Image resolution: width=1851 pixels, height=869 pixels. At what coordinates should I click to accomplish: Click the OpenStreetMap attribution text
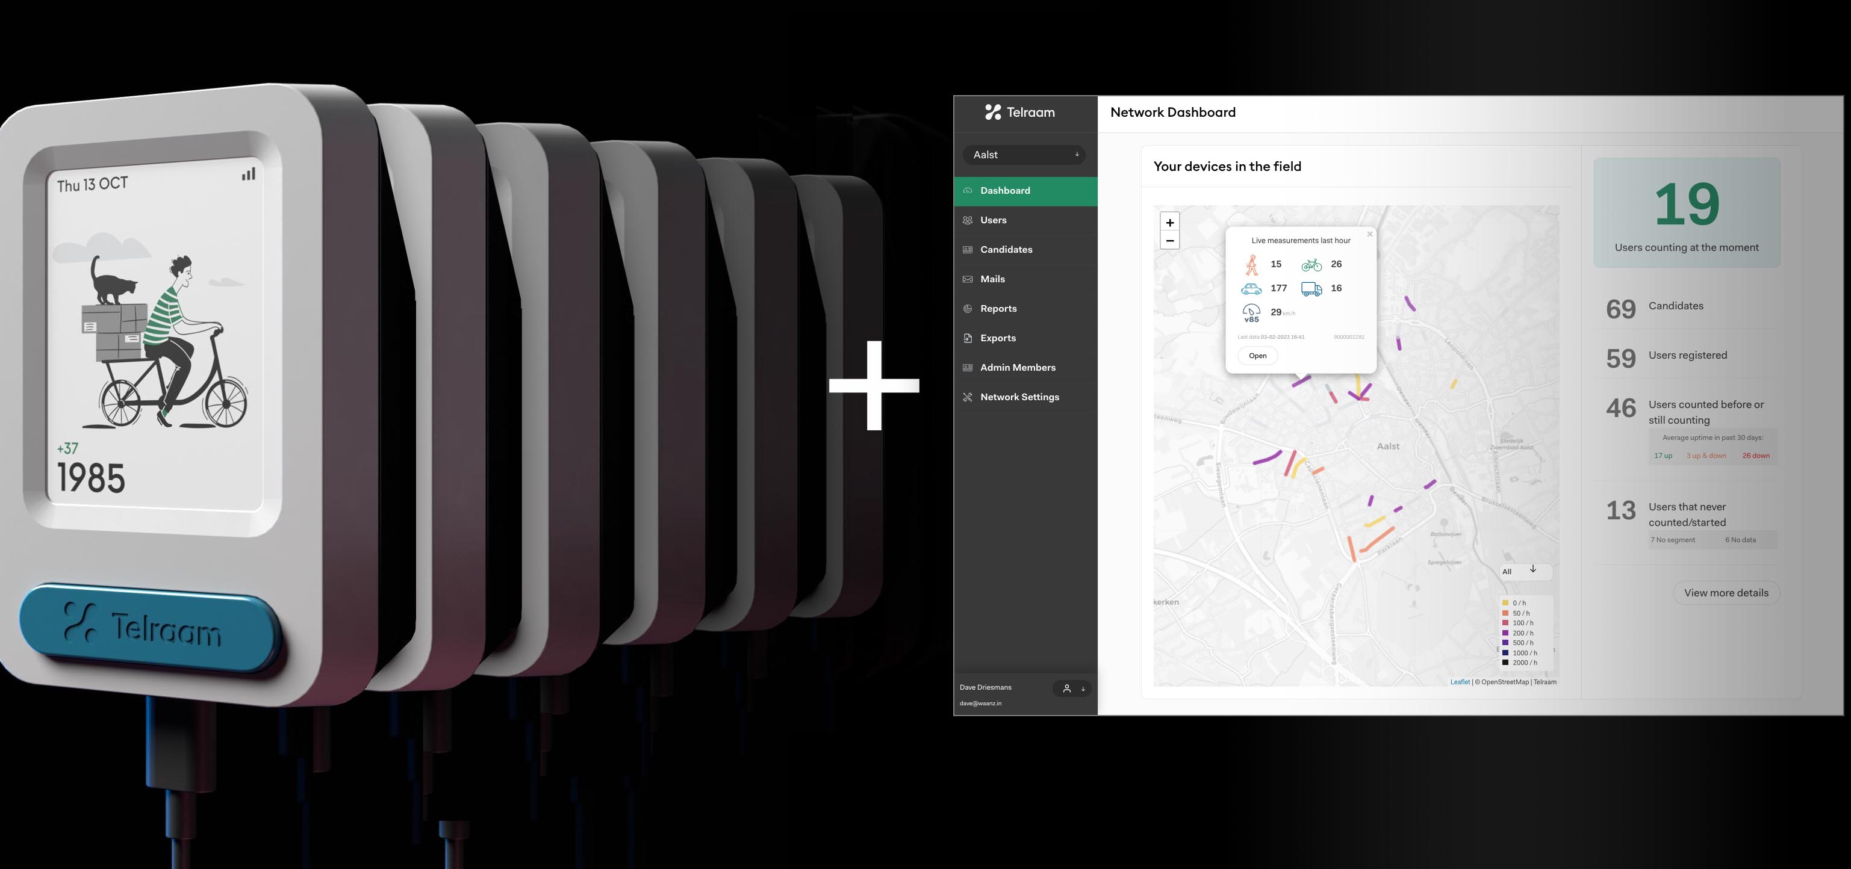pyautogui.click(x=1502, y=682)
